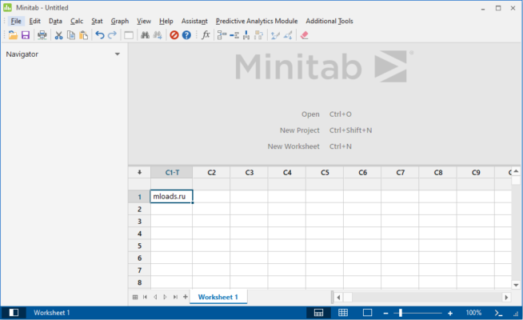
Task: Click the cell containing mloads.ru
Action: [x=171, y=197]
